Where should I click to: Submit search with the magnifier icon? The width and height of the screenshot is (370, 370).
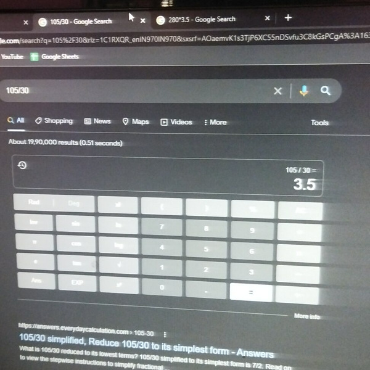click(x=325, y=91)
